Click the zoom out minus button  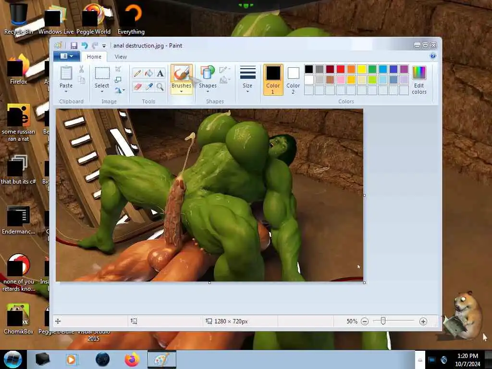[365, 321]
